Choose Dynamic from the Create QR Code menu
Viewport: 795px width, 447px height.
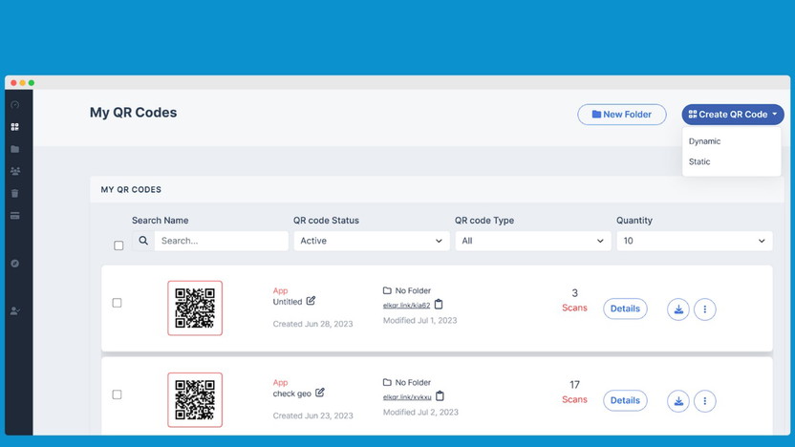pyautogui.click(x=704, y=141)
